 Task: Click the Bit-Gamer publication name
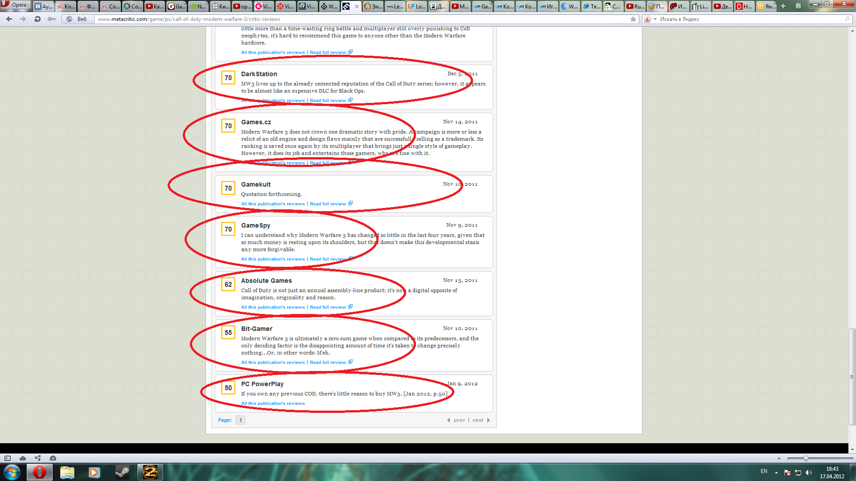[257, 329]
